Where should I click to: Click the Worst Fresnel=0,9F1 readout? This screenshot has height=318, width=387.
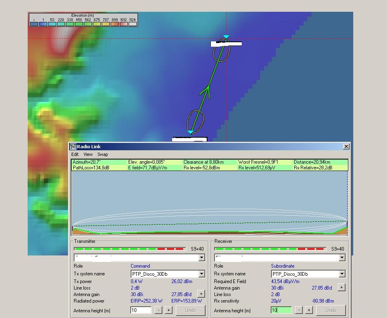(258, 162)
